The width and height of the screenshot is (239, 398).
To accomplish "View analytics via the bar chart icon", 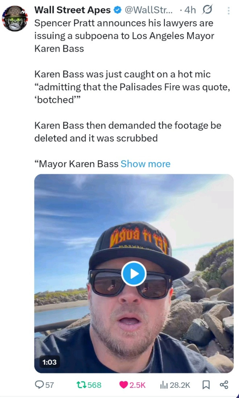I will click(164, 385).
